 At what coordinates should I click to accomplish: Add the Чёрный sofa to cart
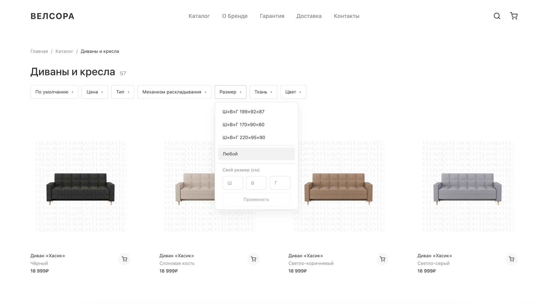124,259
